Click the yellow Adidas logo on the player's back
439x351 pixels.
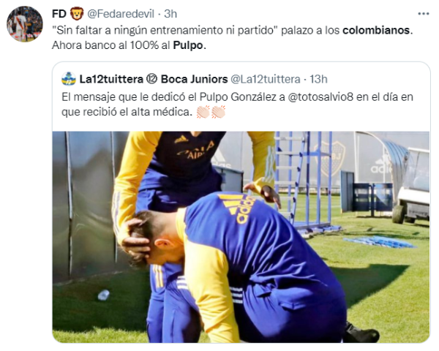tap(239, 208)
